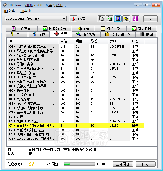Select row (BE) 气流温度
Image resolution: width=163 pixels, height=171 pixels.
[76, 99]
